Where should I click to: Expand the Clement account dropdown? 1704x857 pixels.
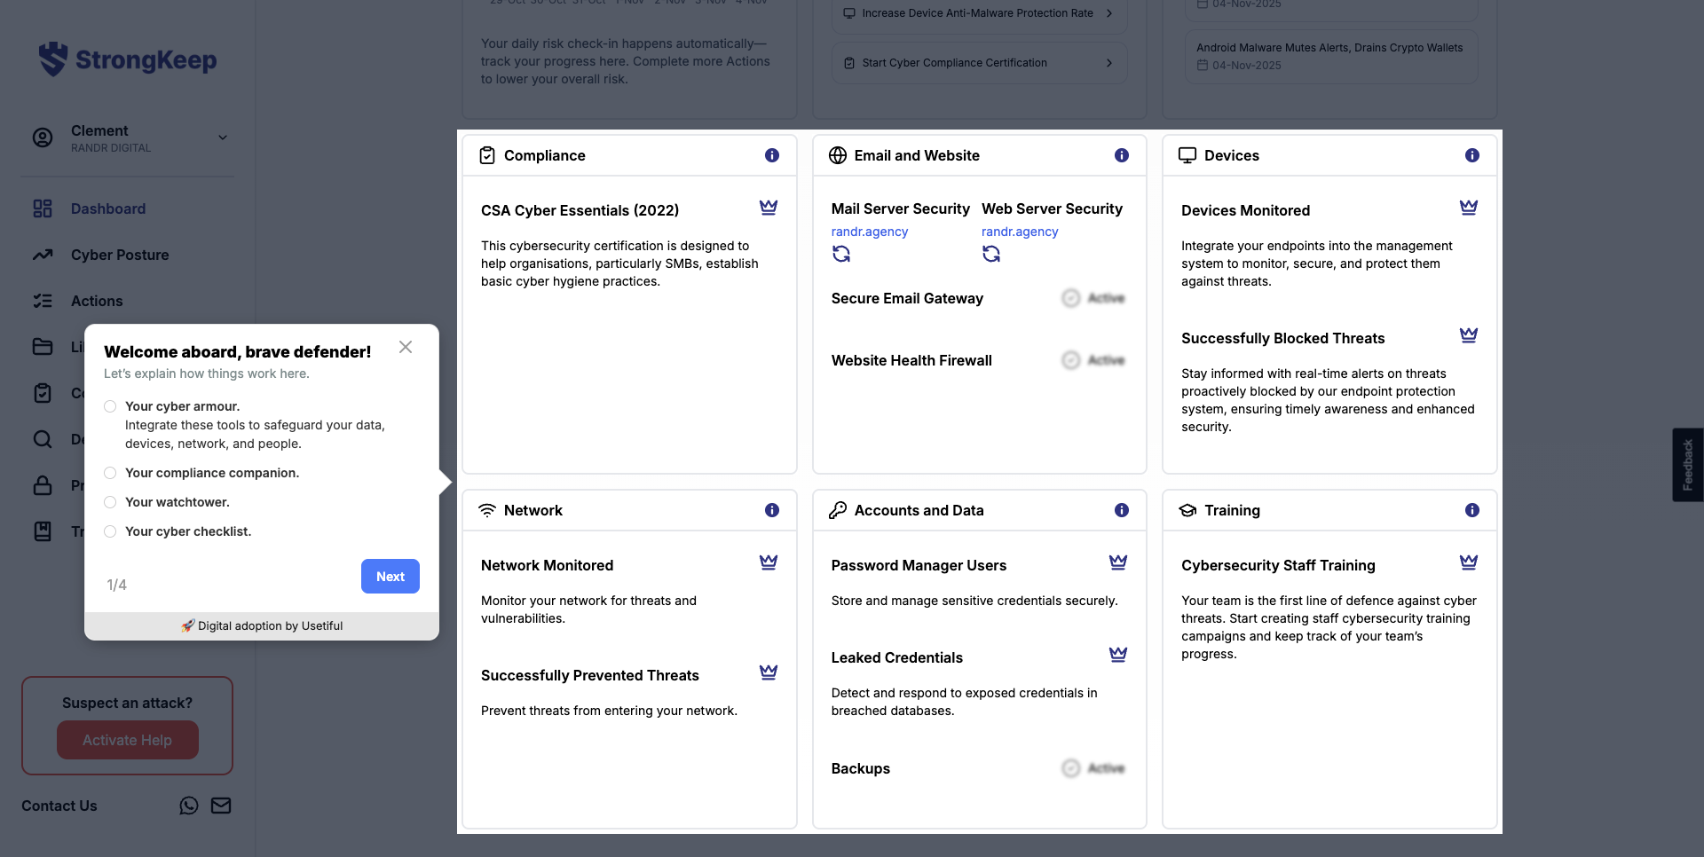pos(223,138)
